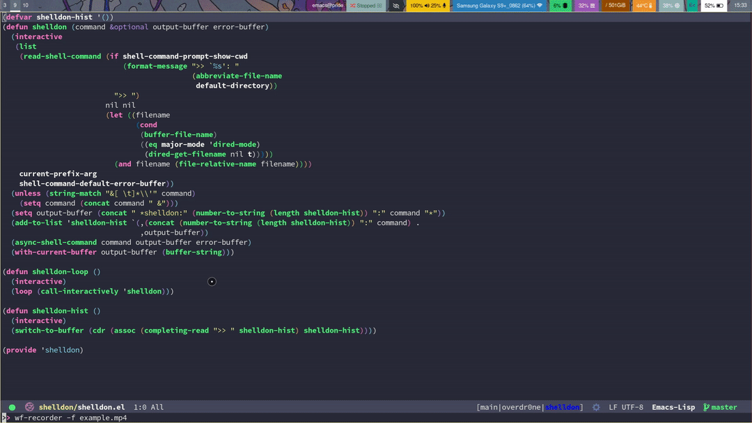The image size is (752, 423).
Task: Click the Emacs-Lisp major mode label
Action: pyautogui.click(x=673, y=407)
